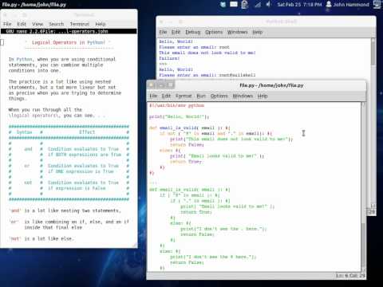This screenshot has width=383, height=287.
Task: Open Options menu in the file.py editor
Action: point(219,96)
